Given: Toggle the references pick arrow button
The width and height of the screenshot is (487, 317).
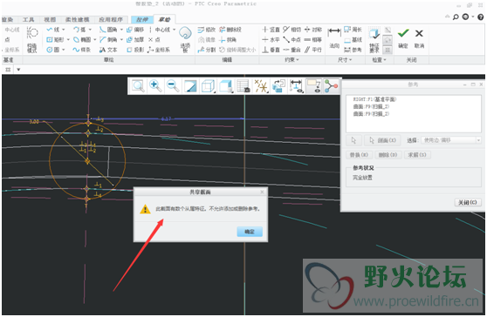Looking at the screenshot, I should [353, 140].
